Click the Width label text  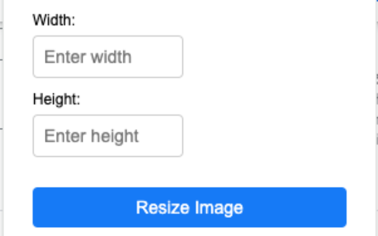tap(54, 21)
